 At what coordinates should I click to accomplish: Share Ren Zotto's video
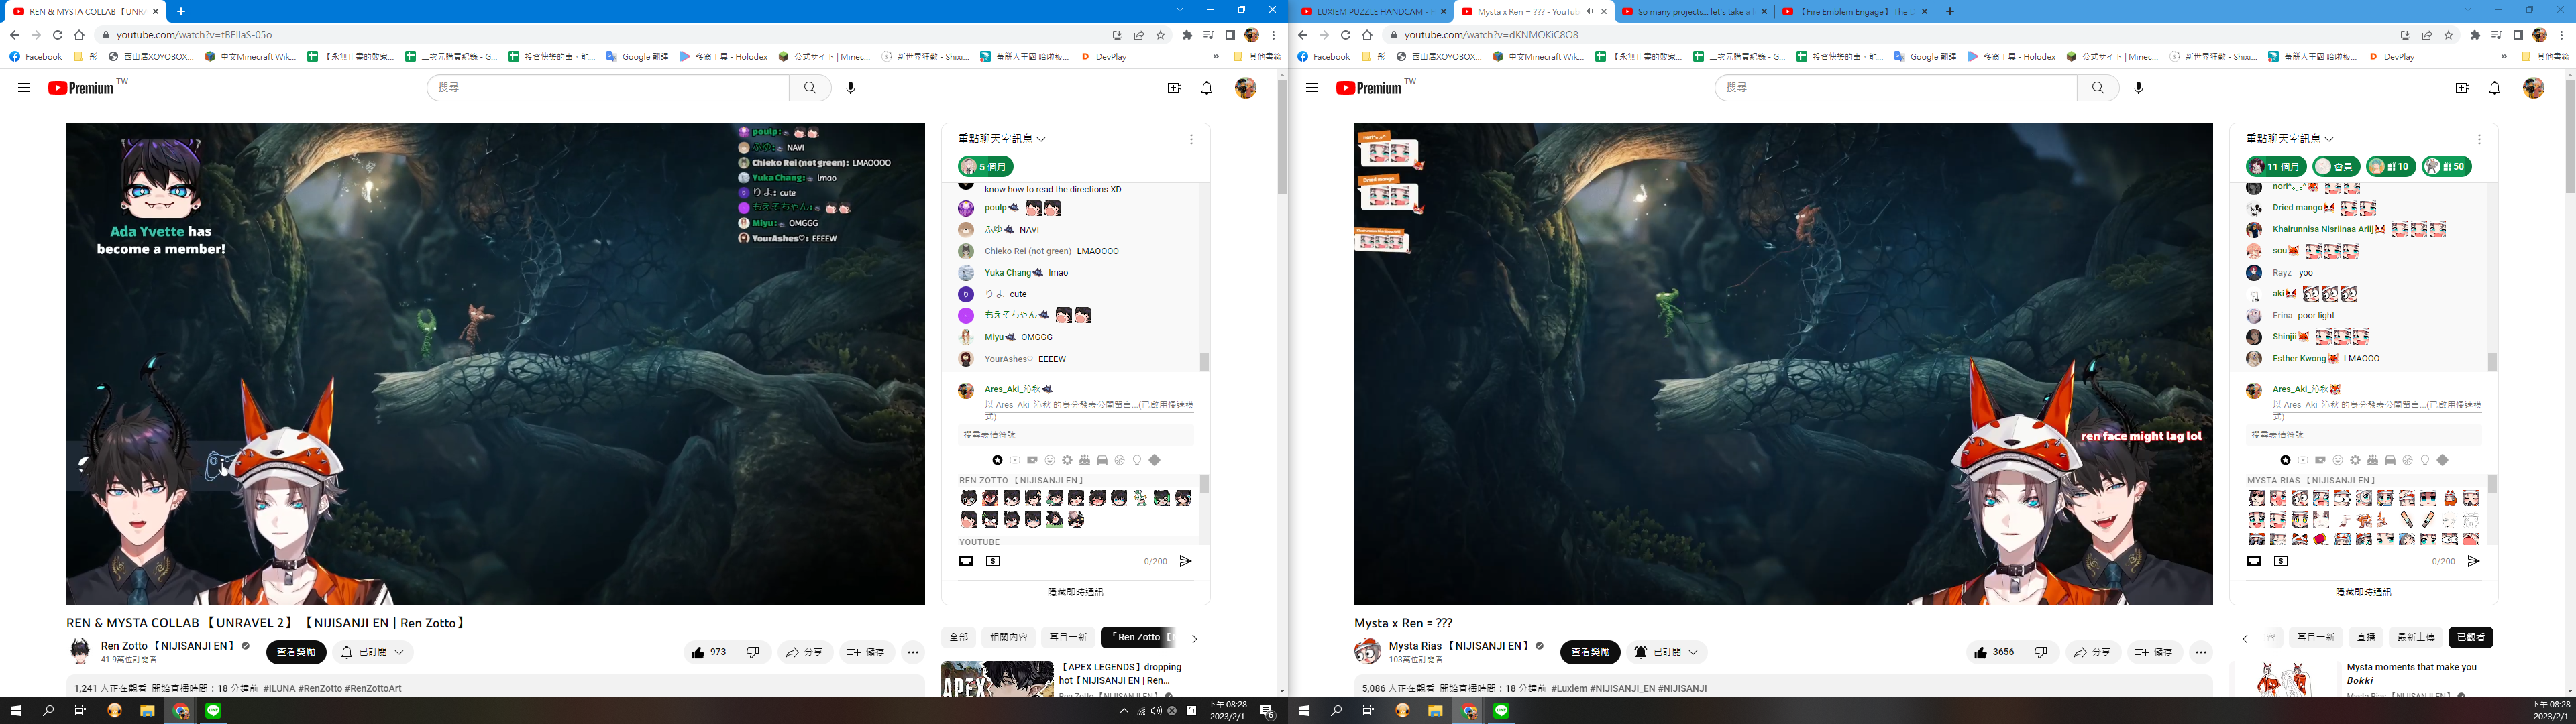coord(804,652)
